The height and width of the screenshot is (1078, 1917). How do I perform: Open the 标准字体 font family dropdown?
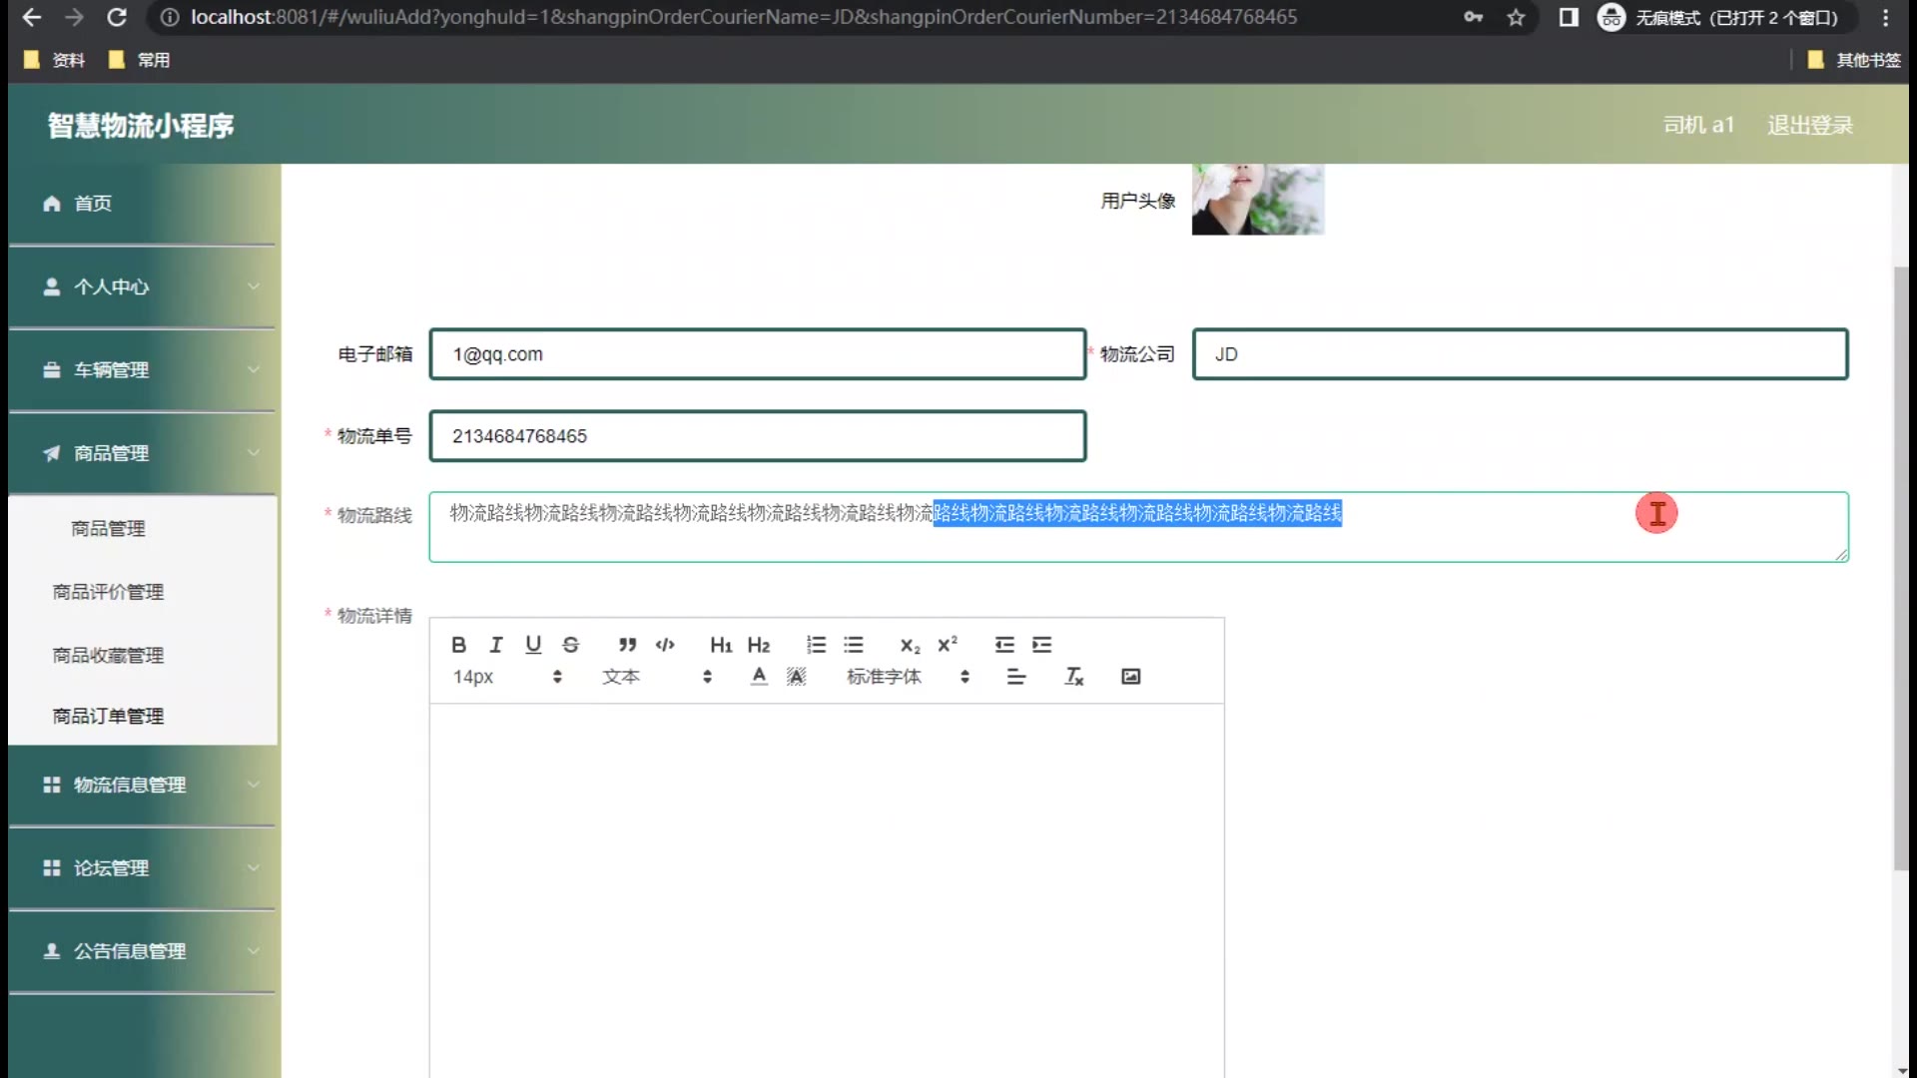909,677
